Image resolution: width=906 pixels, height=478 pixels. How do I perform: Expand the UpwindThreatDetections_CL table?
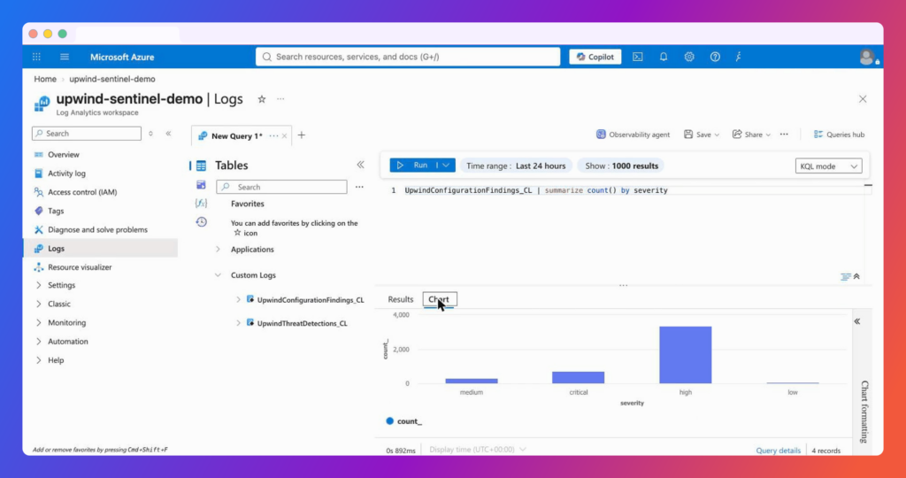pos(238,323)
